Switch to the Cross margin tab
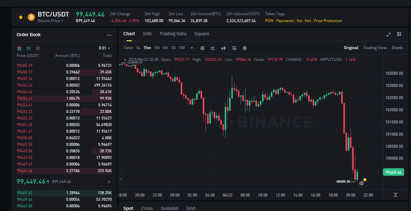This screenshot has width=411, height=211. coord(147,208)
